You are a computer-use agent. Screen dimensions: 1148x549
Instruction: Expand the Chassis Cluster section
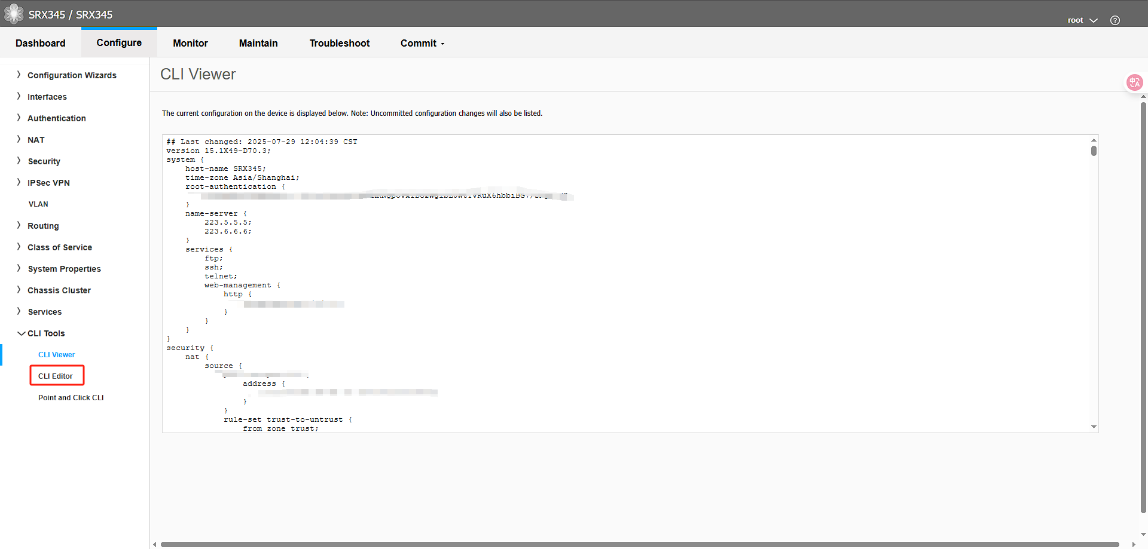59,290
